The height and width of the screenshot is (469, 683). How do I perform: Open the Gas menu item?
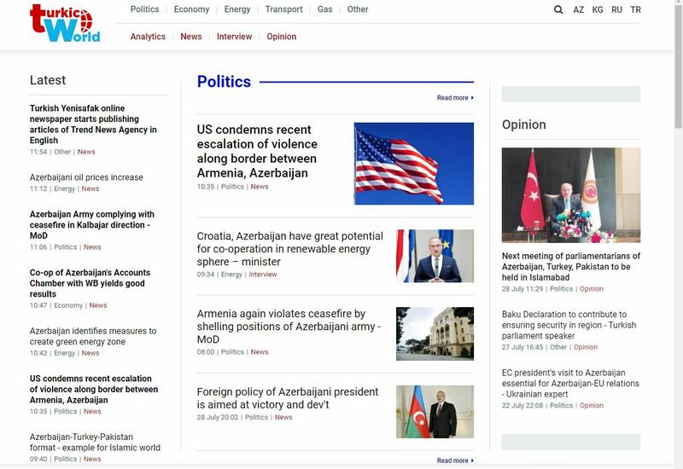tap(325, 9)
